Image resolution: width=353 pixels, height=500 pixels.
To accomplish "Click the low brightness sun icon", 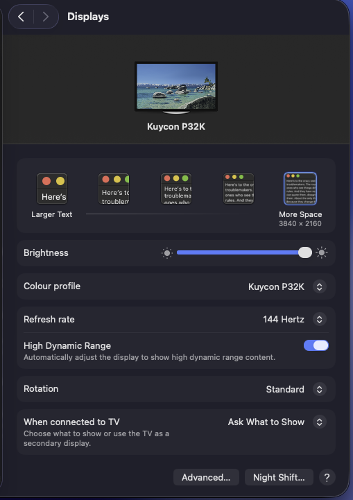I will [166, 253].
